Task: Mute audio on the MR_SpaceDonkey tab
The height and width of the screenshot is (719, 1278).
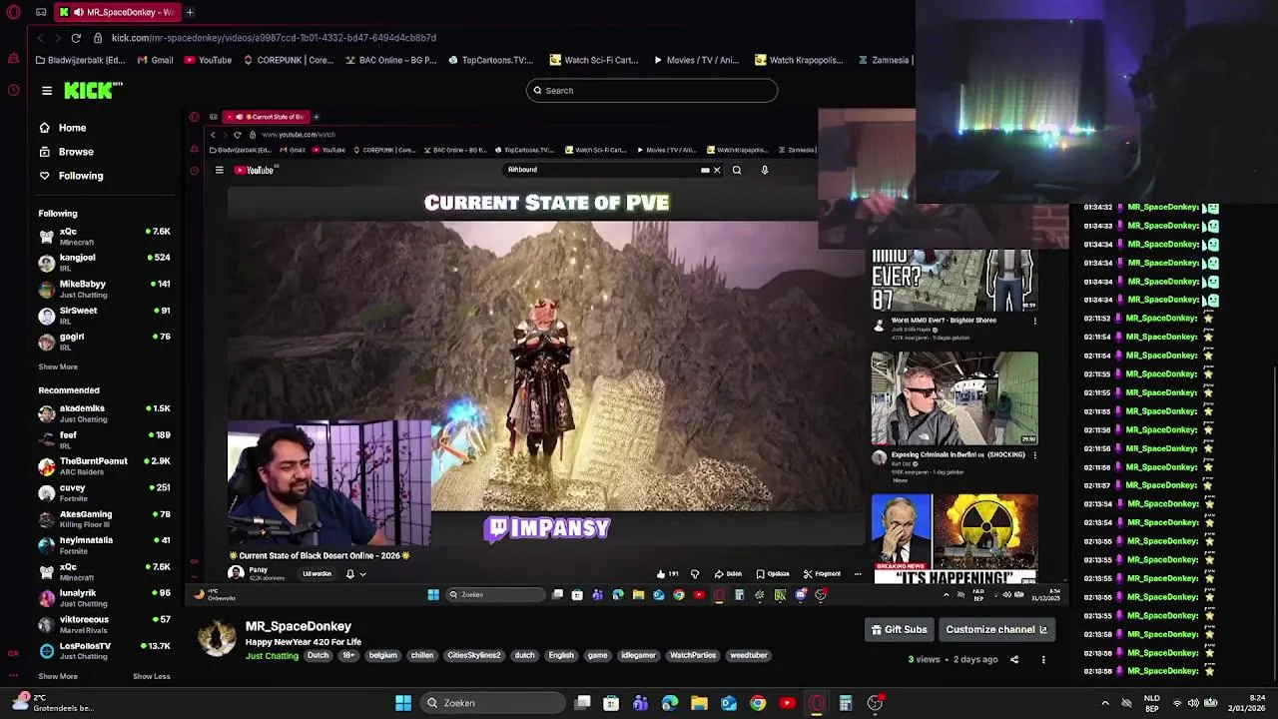Action: 78,12
